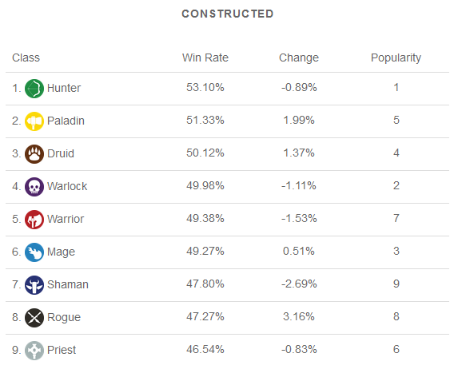Select the brown Druid paw icon

tap(34, 154)
